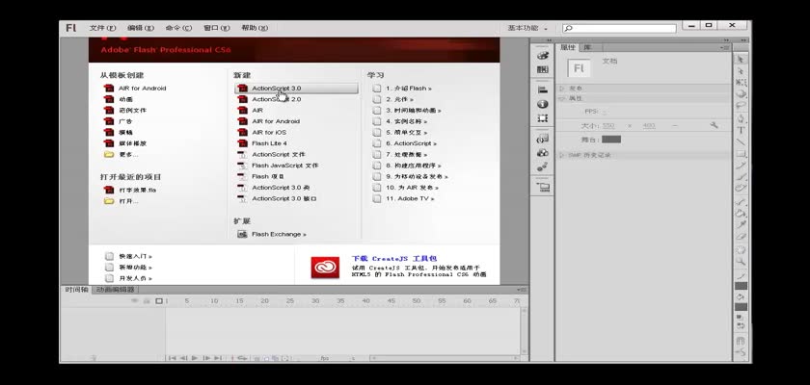Select the Selection arrow tool

pyautogui.click(x=741, y=60)
